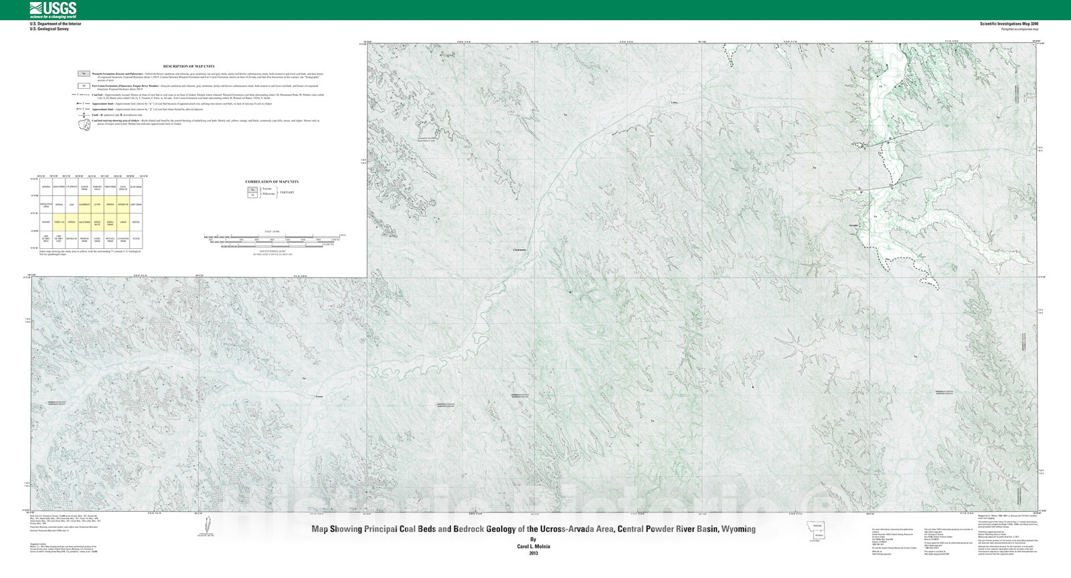Click the ARPAN BUTTE cell in the index map

pyautogui.click(x=97, y=221)
